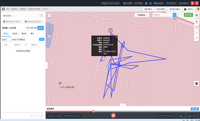Select 慢速 playback speed option
This screenshot has width=200, height=121.
(181, 116)
